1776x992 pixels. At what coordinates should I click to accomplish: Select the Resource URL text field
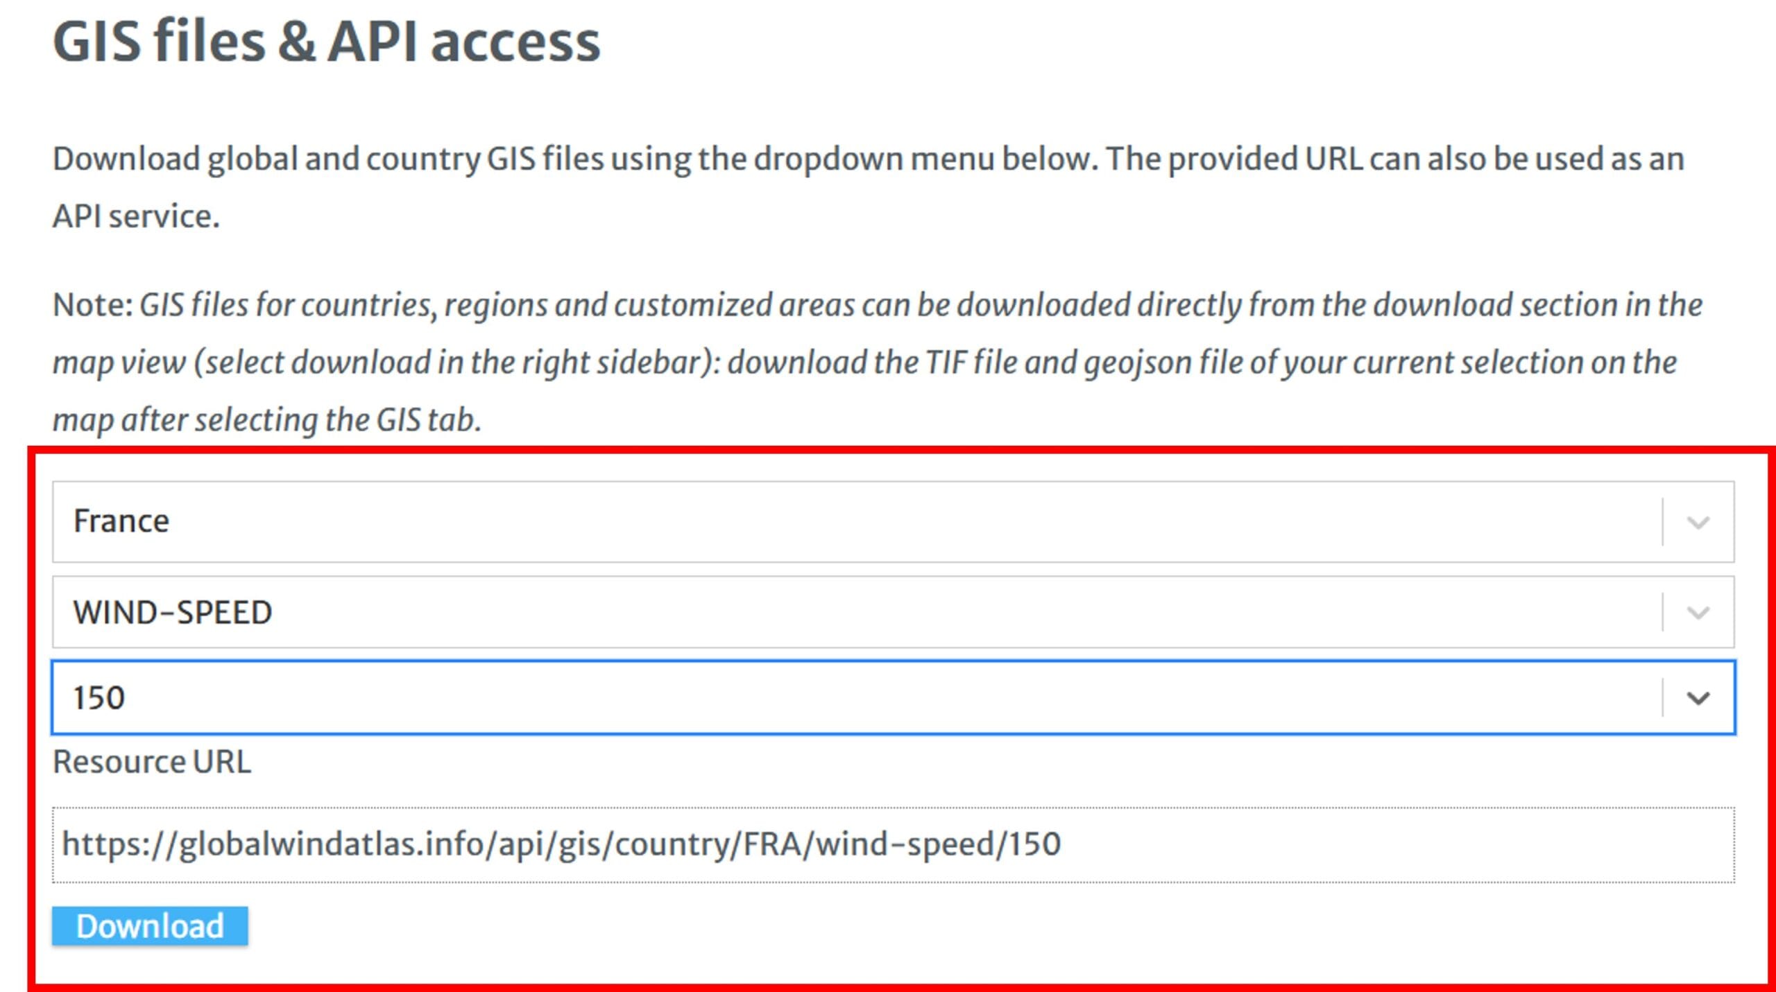click(x=893, y=844)
